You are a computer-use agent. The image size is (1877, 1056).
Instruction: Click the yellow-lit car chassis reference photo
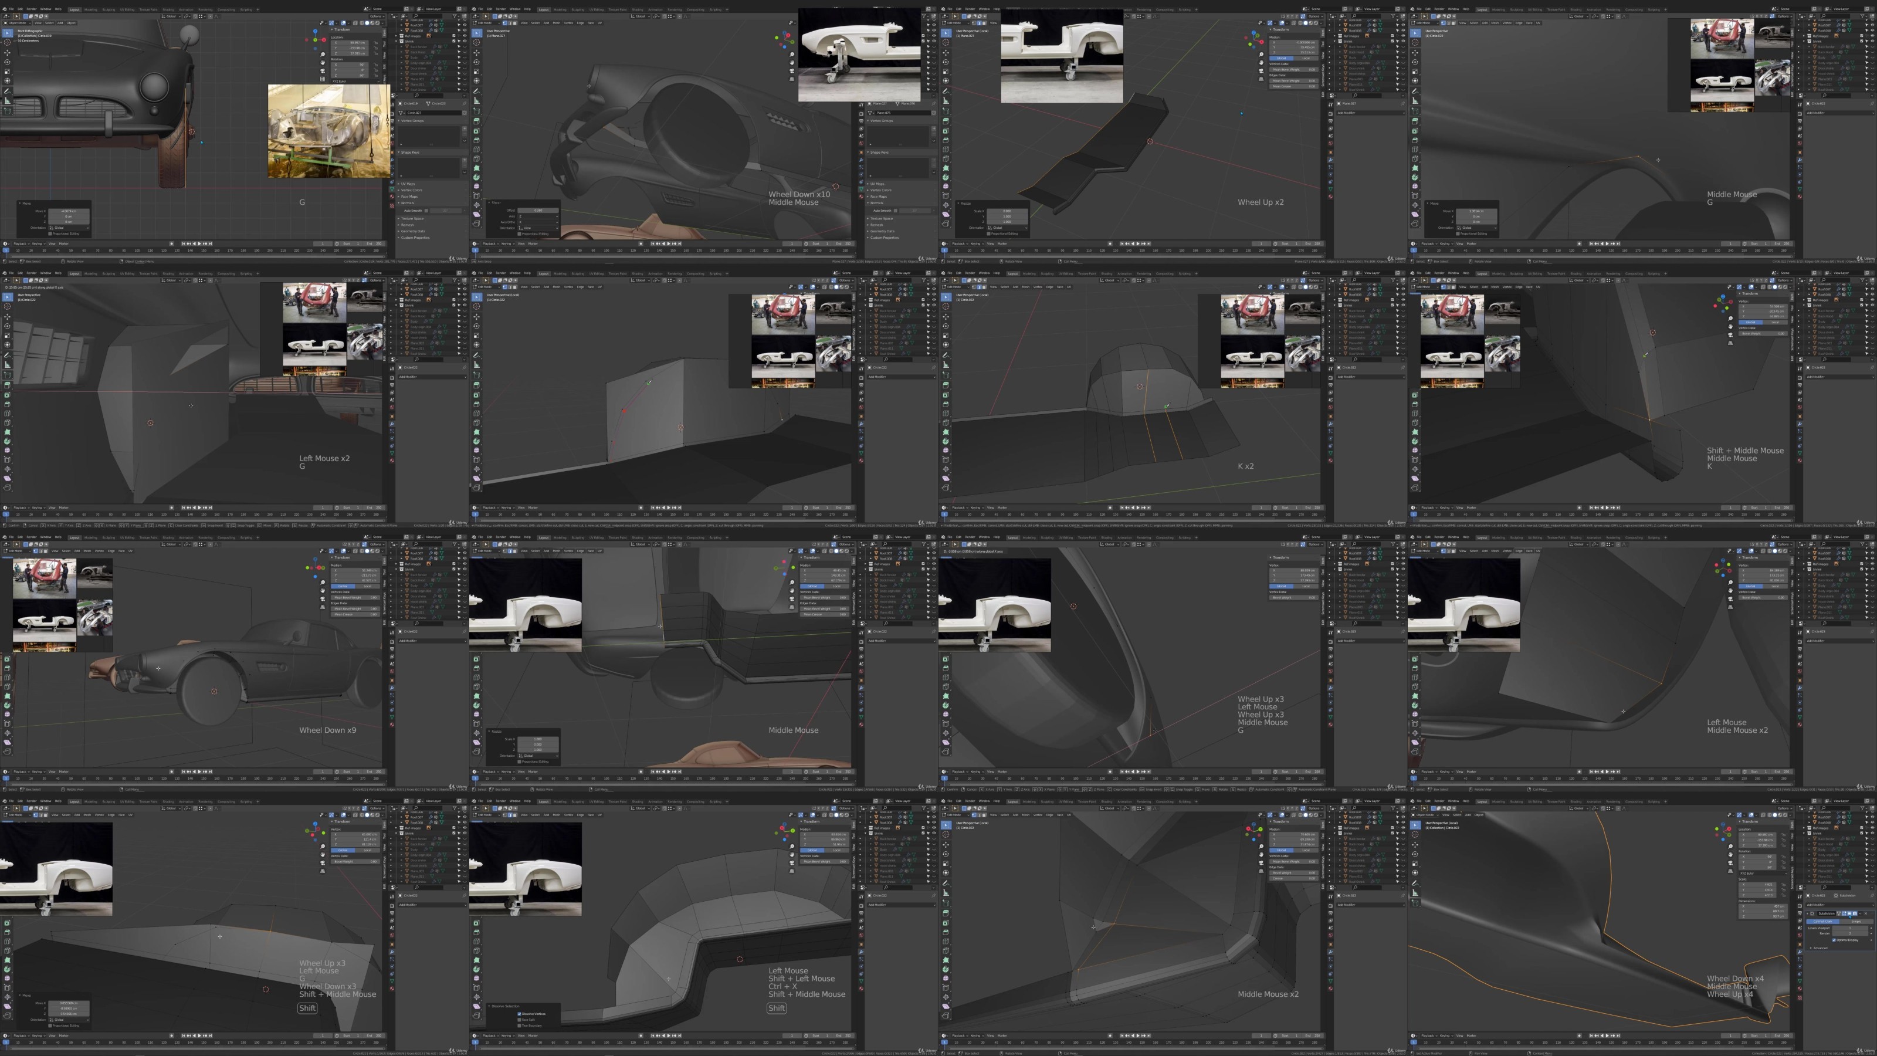tap(328, 131)
